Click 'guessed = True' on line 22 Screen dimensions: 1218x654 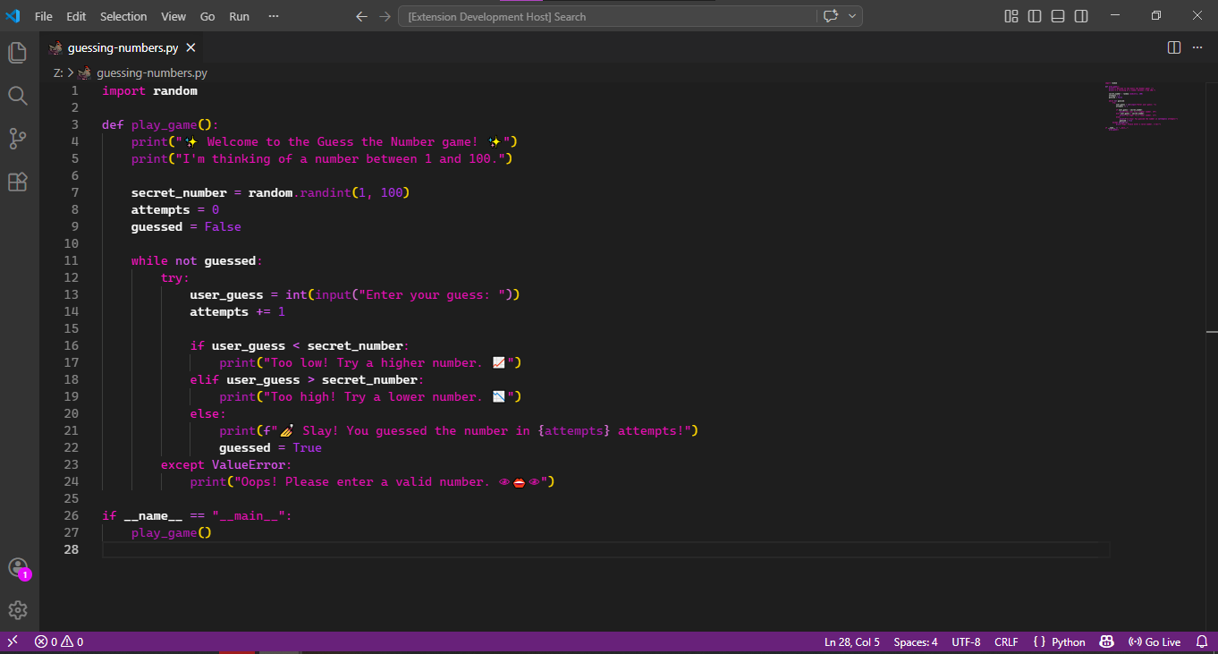tap(270, 448)
